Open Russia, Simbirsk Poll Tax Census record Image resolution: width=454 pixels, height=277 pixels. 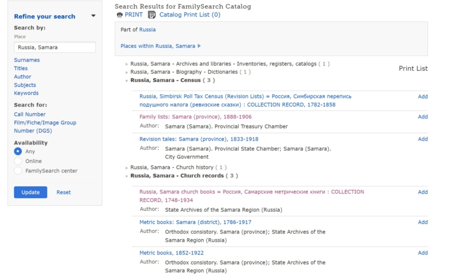coord(245,100)
